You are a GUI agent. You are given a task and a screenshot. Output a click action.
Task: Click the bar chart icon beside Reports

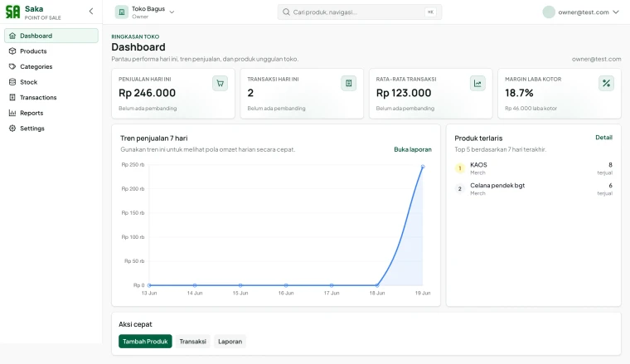(x=12, y=113)
